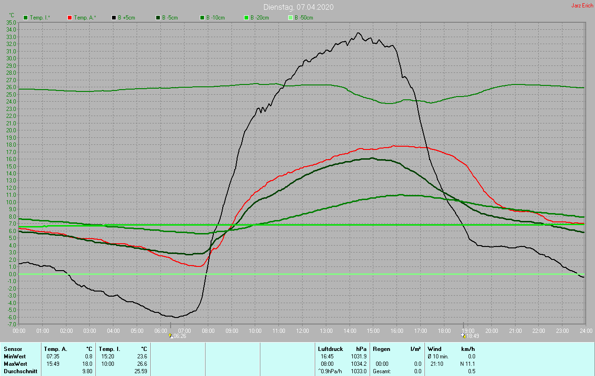Click the 15:20 minimum time for Temp. I.

point(108,356)
